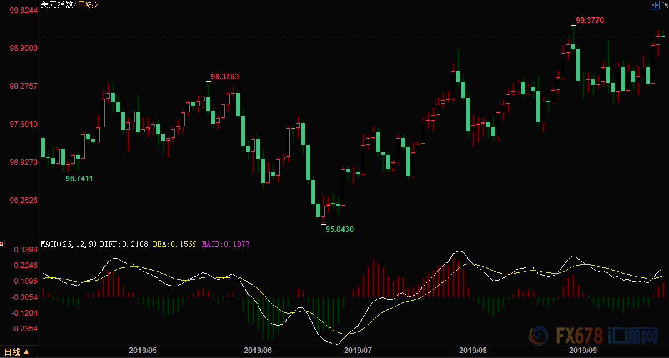The image size is (669, 358).
Task: Click the red indicator marker beside MACD panel
Action: pyautogui.click(x=2, y=243)
